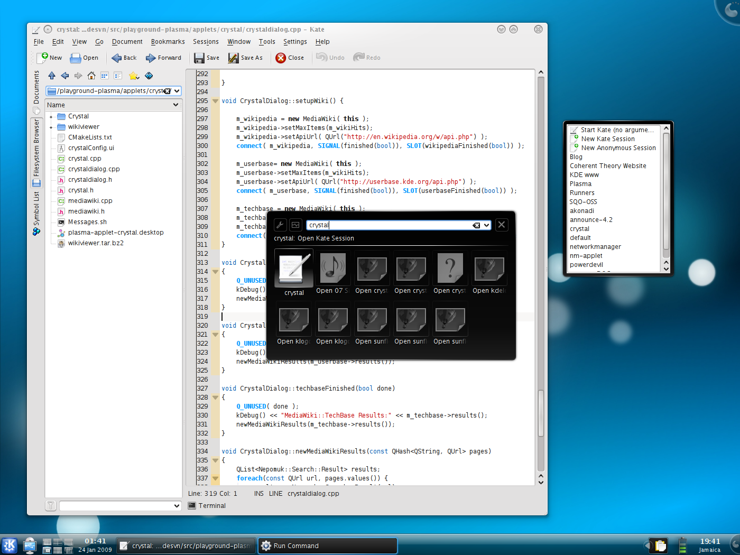Viewport: 740px width, 555px height.
Task: Click Run Command taskbar entry
Action: (x=328, y=545)
